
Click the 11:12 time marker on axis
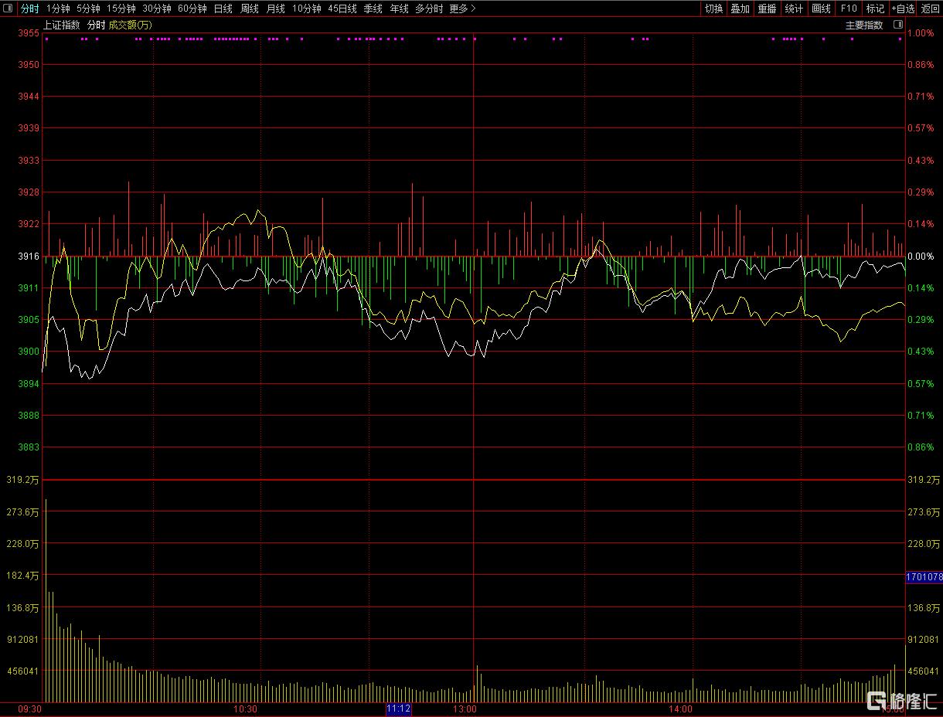point(399,709)
